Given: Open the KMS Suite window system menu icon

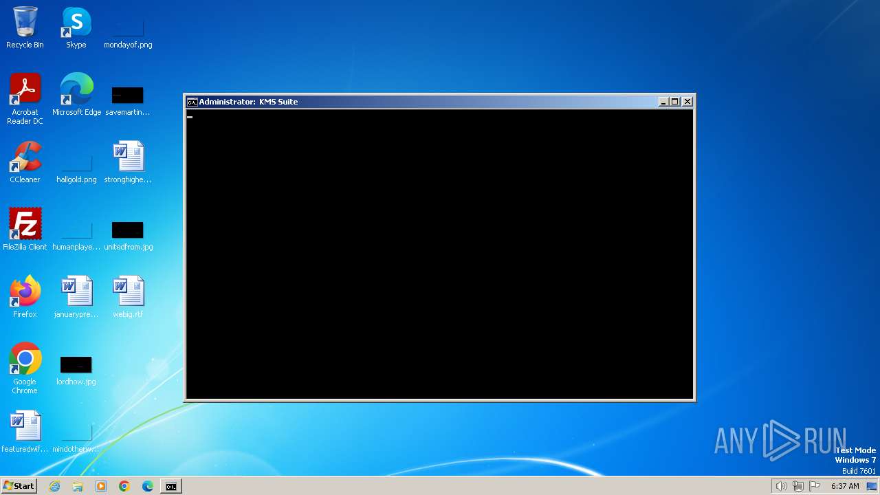Looking at the screenshot, I should point(192,102).
